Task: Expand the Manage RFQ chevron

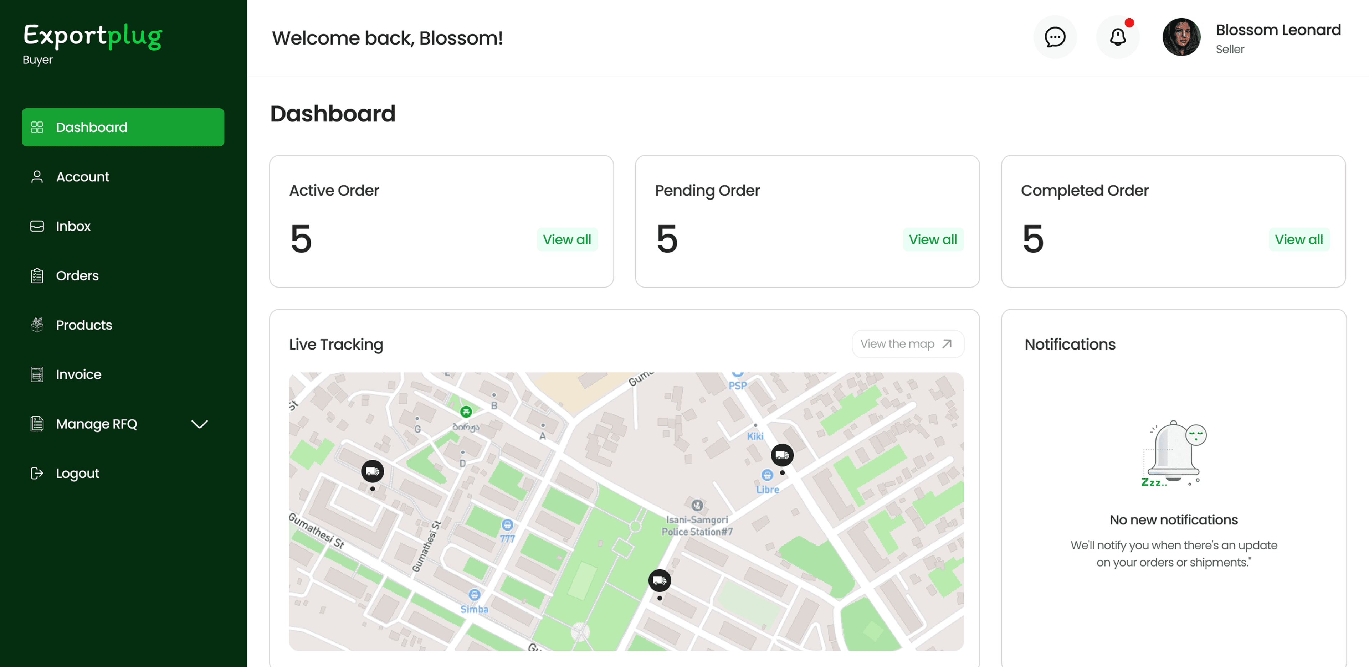Action: (199, 424)
